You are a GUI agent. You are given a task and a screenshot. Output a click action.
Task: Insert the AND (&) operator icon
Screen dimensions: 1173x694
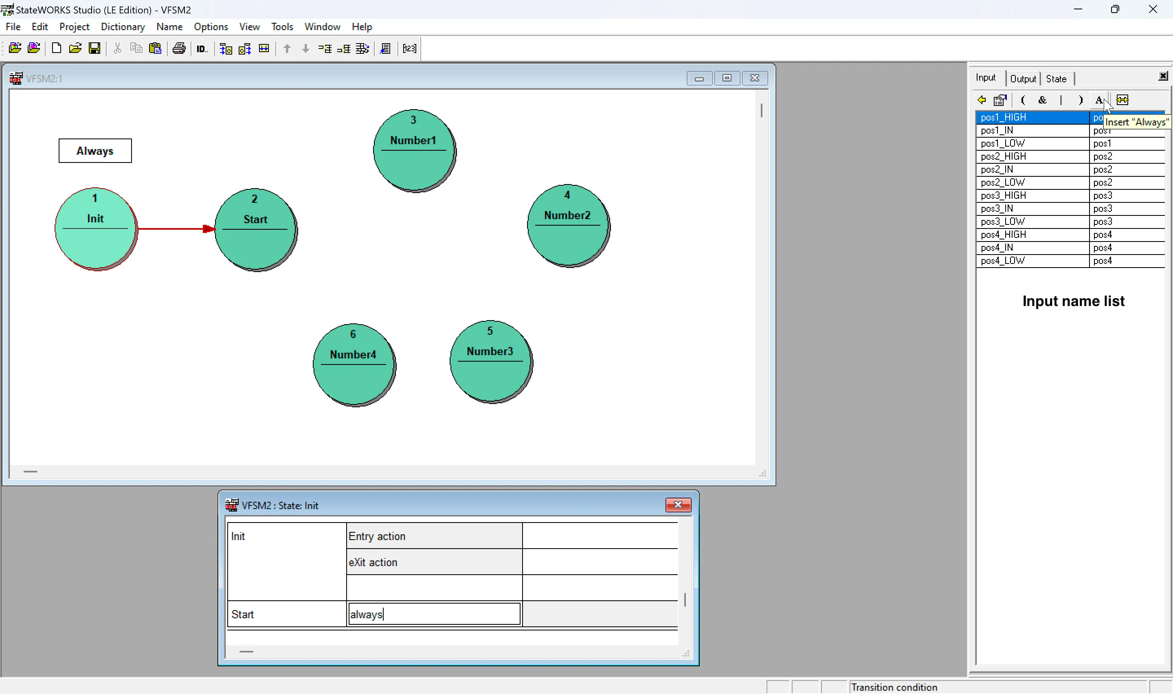(1043, 100)
